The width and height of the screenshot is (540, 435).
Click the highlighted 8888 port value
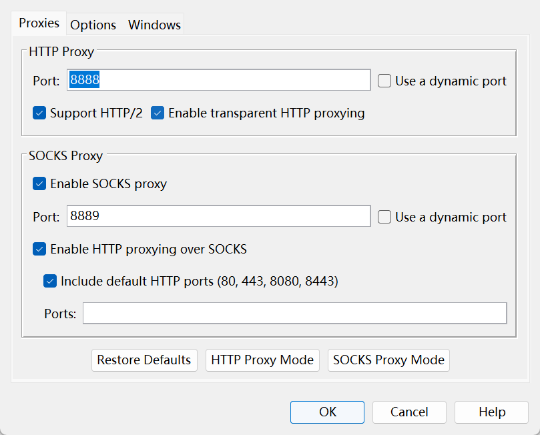coord(84,79)
